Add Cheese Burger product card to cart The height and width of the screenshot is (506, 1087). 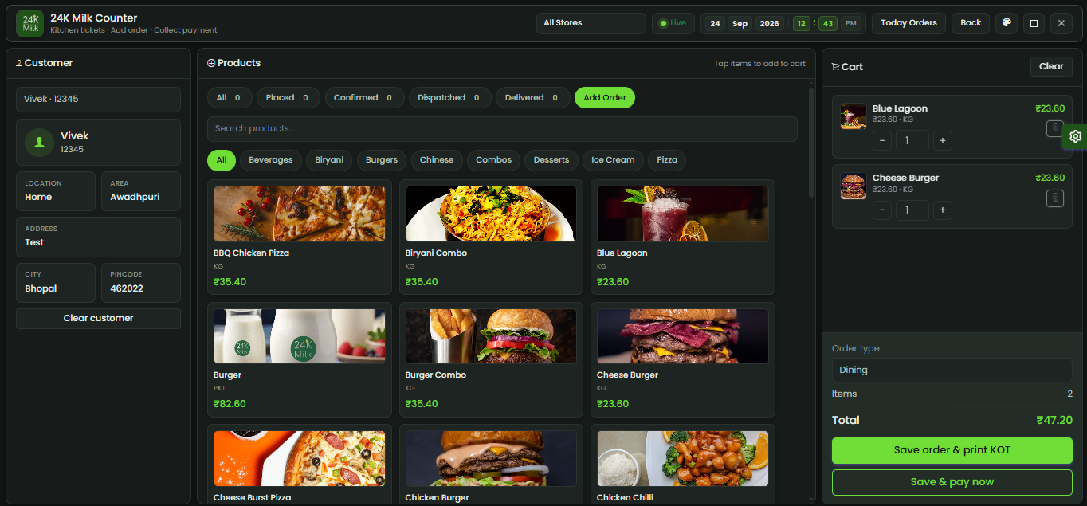click(x=683, y=359)
